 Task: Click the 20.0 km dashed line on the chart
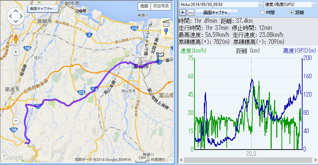pyautogui.click(x=252, y=105)
